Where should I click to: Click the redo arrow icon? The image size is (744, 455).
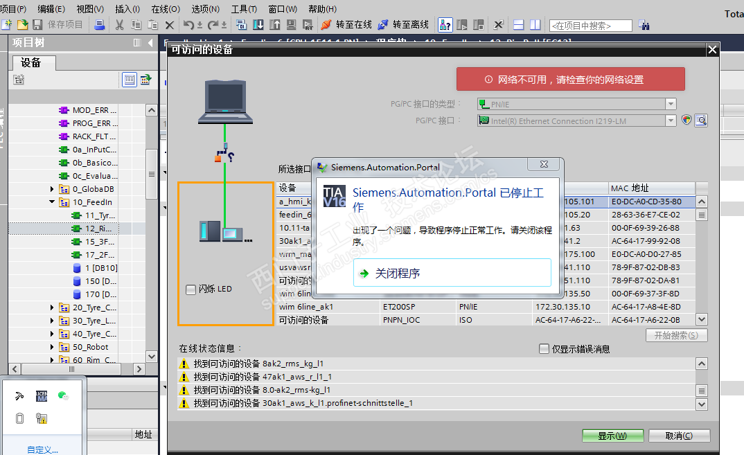click(213, 25)
